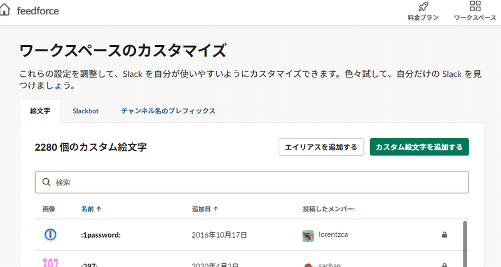Click the emoji list scrollbar
Screen dimensions: 501x267
pos(465,244)
